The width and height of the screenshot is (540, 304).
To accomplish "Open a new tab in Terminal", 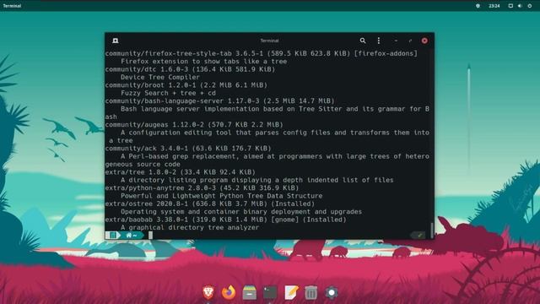I will tap(116, 41).
